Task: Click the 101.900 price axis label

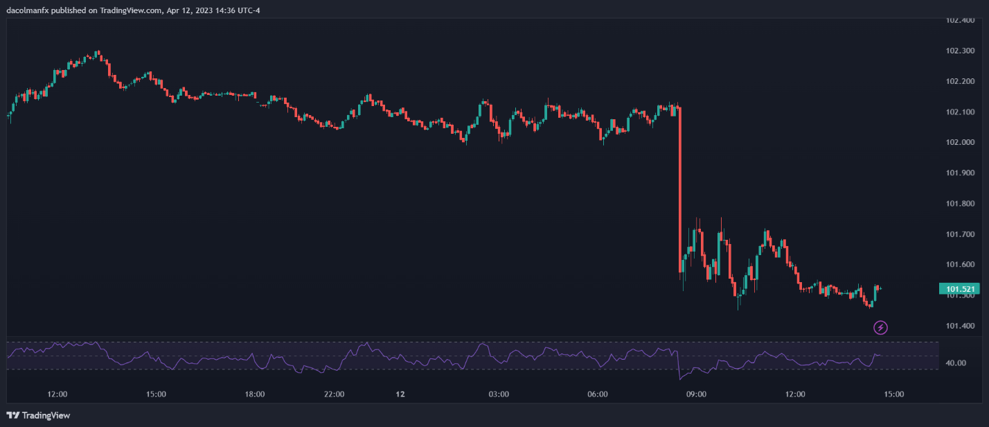Action: [x=961, y=173]
